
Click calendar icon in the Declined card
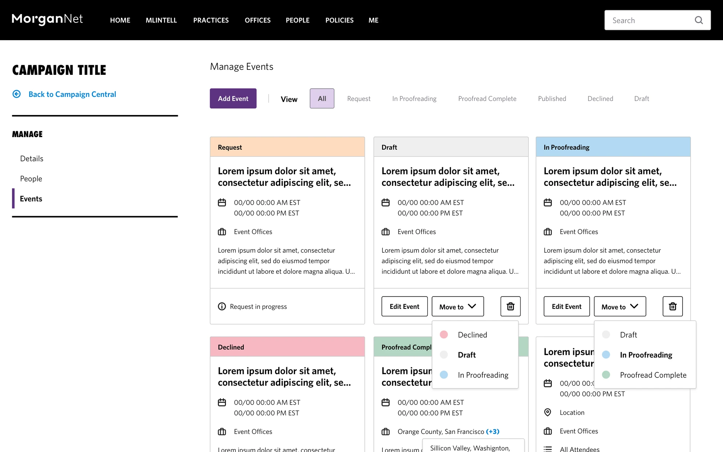pyautogui.click(x=222, y=402)
